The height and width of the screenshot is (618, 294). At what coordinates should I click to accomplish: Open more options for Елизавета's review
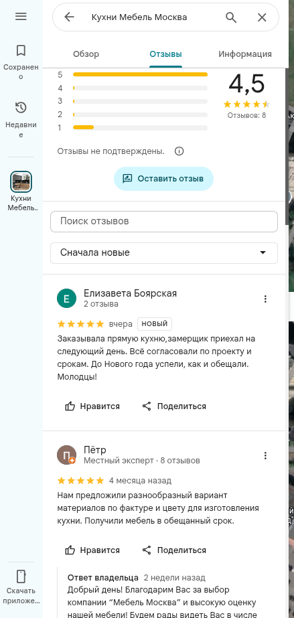(265, 299)
